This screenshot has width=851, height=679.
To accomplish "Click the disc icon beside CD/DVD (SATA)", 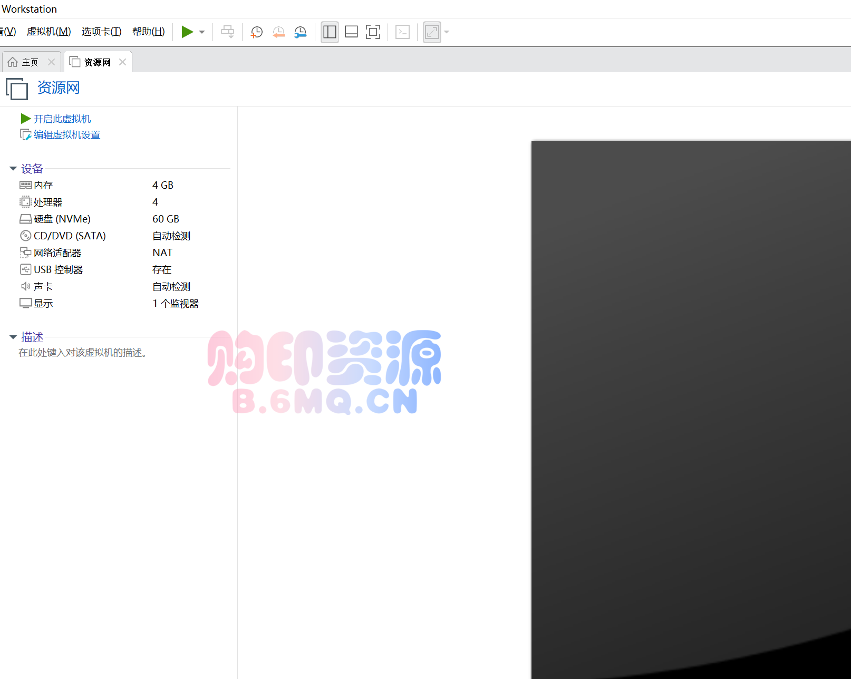I will click(26, 236).
